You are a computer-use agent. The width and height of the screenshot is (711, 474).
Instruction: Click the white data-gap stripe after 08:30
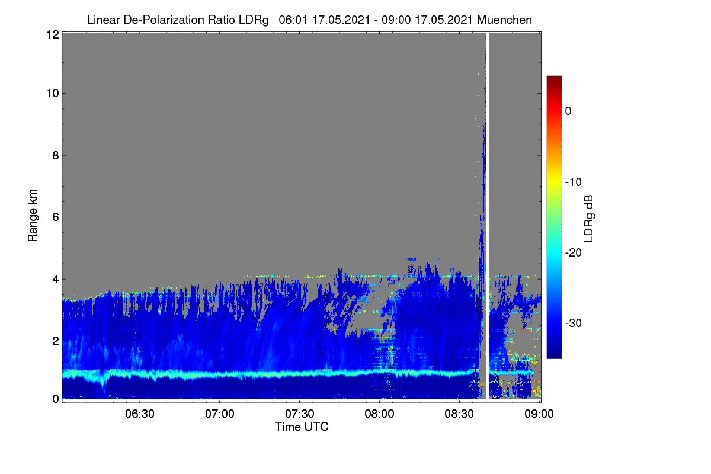coord(487,216)
